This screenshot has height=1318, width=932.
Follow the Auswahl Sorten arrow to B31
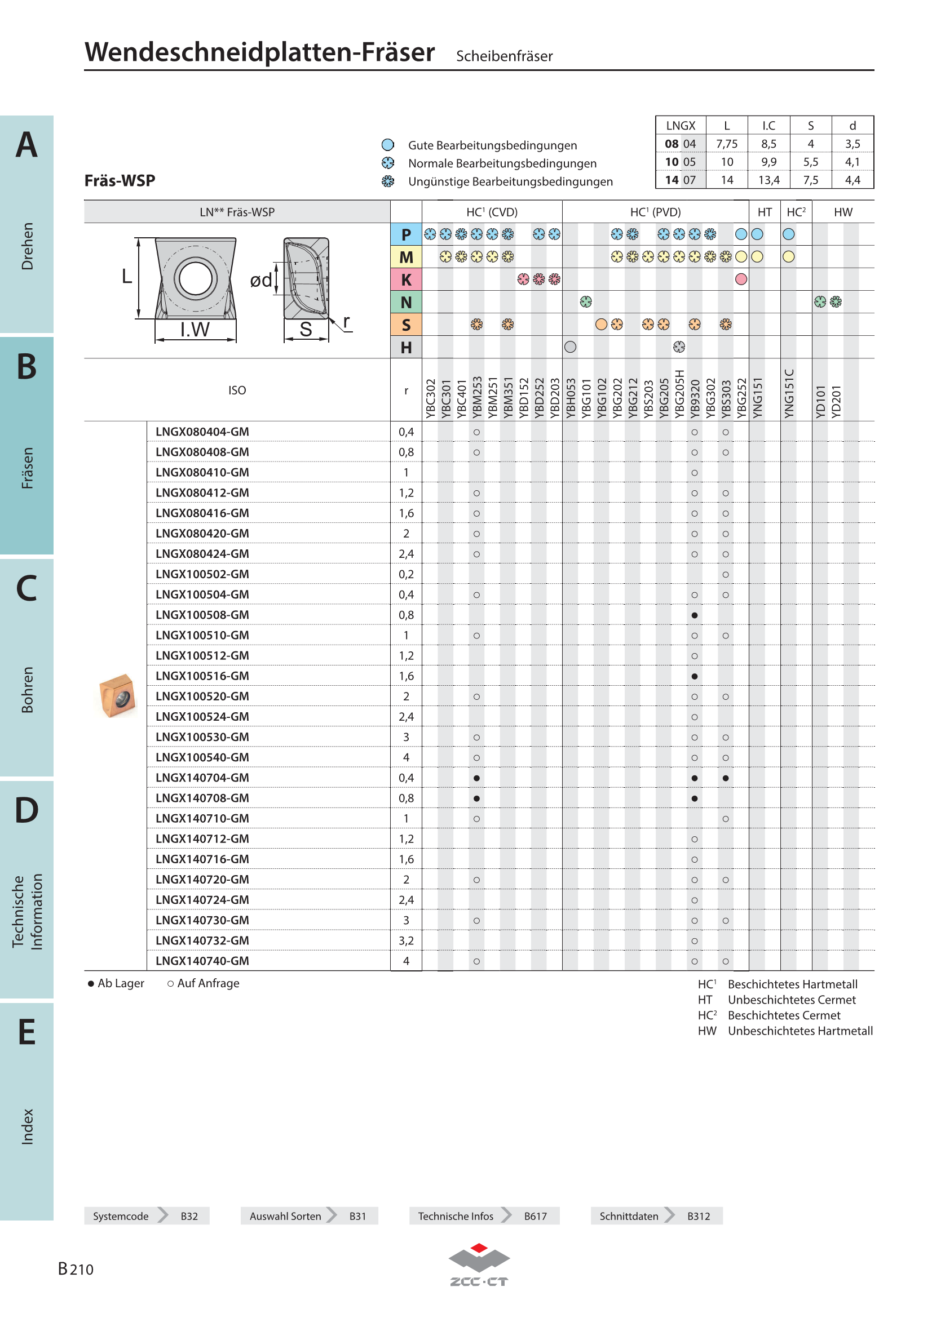click(309, 1216)
